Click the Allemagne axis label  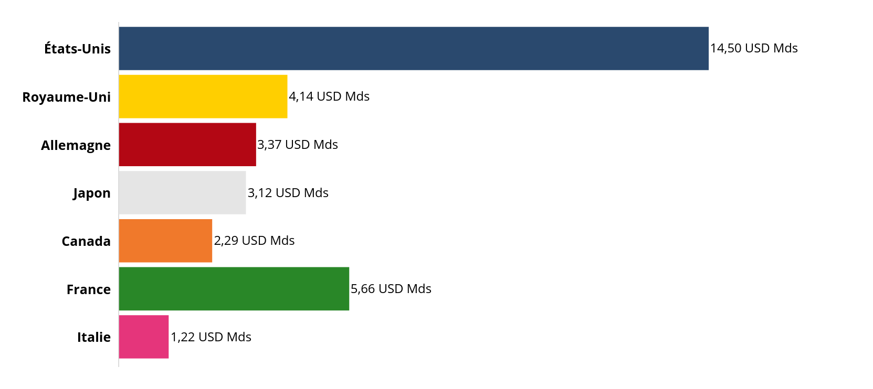click(x=76, y=145)
